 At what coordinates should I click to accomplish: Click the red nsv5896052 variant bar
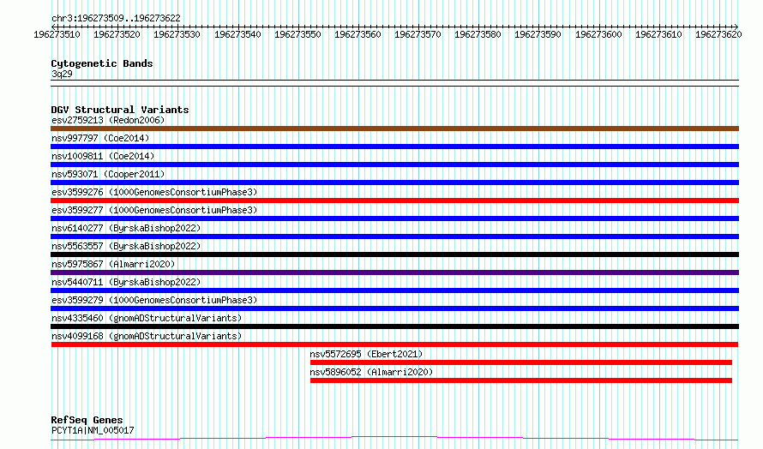click(521, 380)
